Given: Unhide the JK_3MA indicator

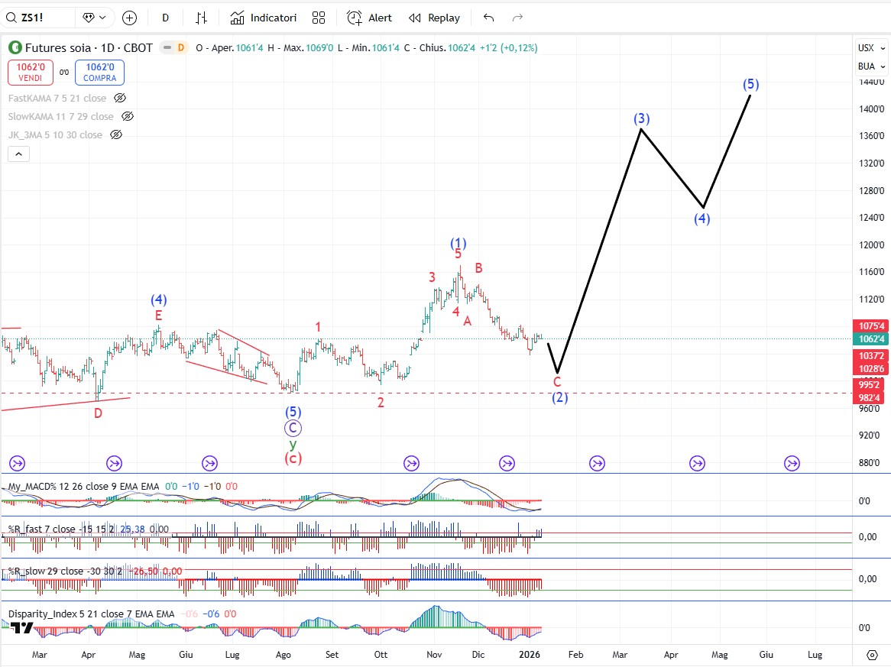Looking at the screenshot, I should click(x=116, y=134).
